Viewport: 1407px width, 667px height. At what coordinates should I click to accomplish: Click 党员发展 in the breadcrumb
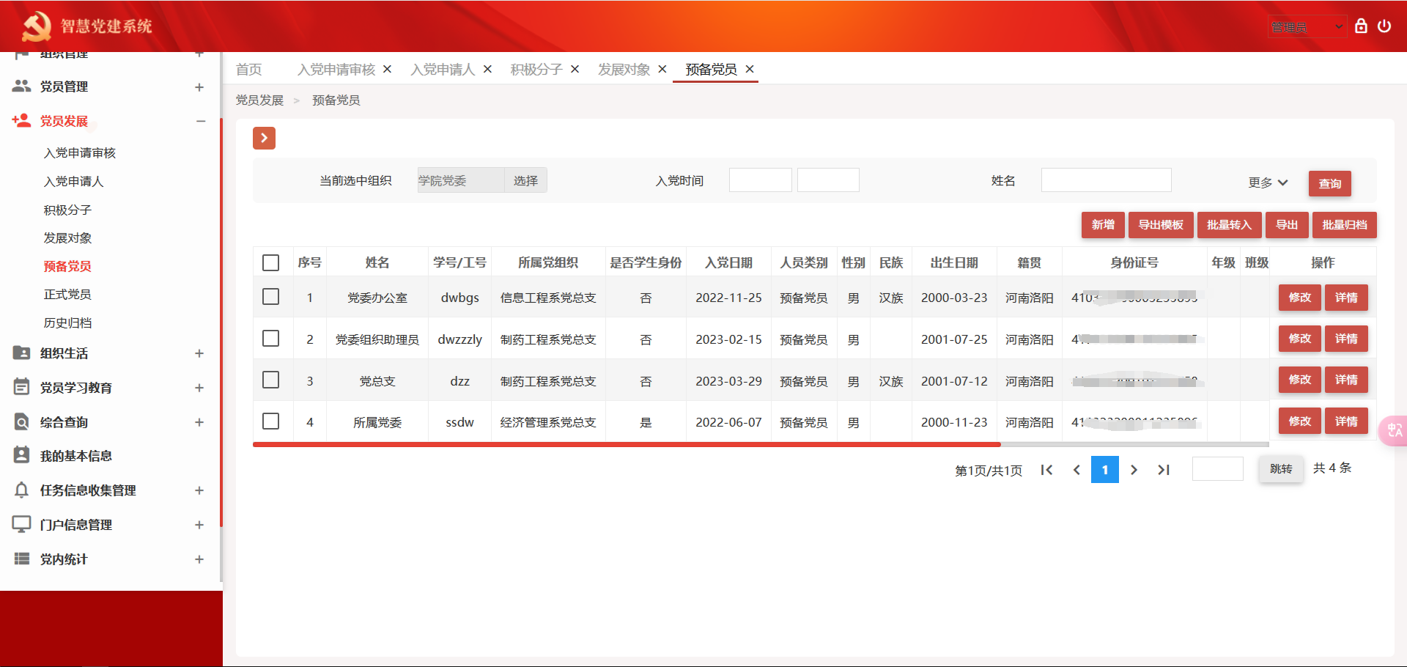(259, 100)
